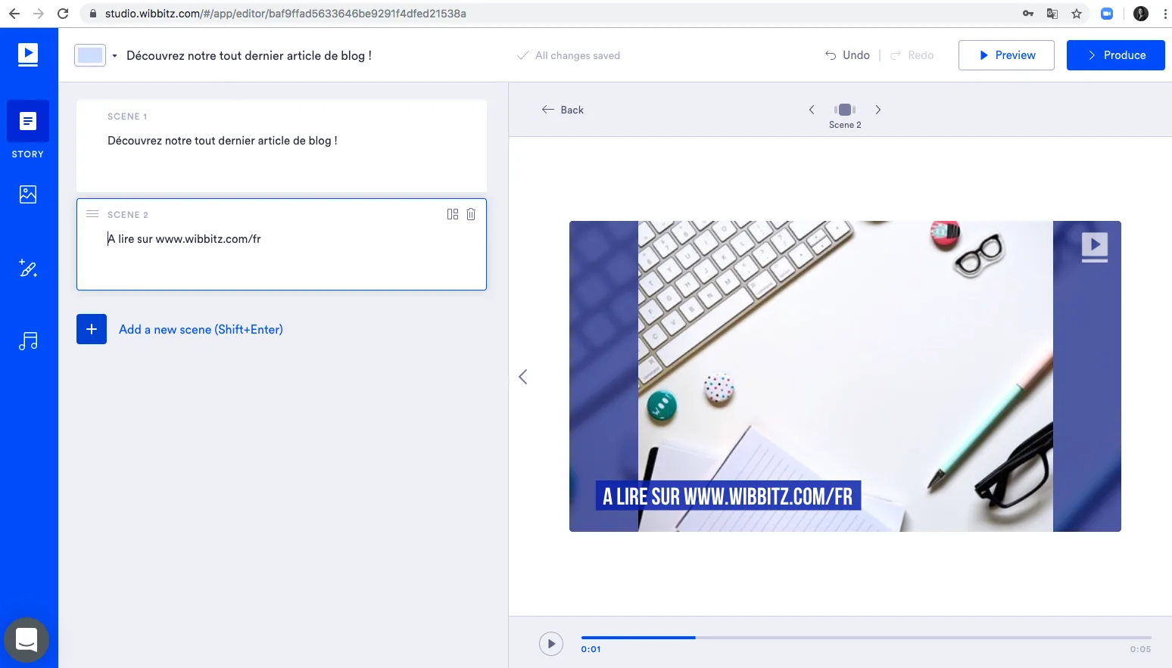Open the video format dropdown arrow
1172x668 pixels.
click(x=114, y=55)
